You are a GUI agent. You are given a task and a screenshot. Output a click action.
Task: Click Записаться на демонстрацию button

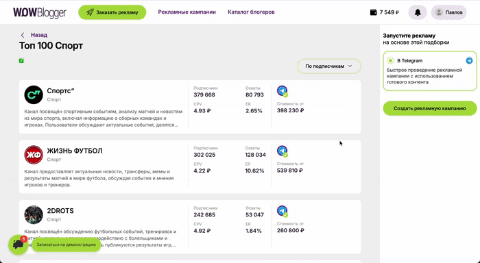(66, 245)
